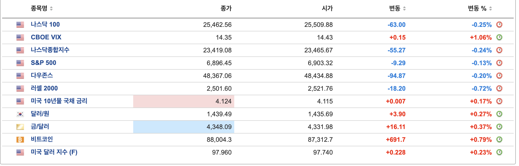Click the gold bar icon beside 금/달러

[20, 127]
